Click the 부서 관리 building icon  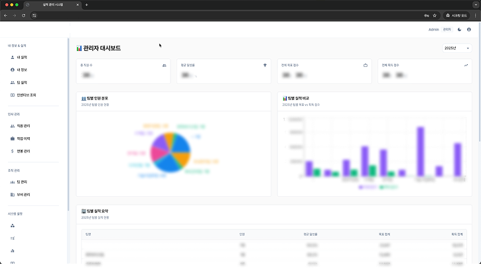[13, 194]
